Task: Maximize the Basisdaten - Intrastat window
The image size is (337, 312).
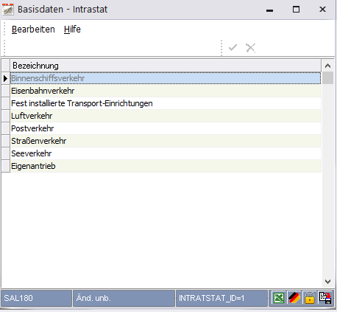Action: [x=296, y=10]
